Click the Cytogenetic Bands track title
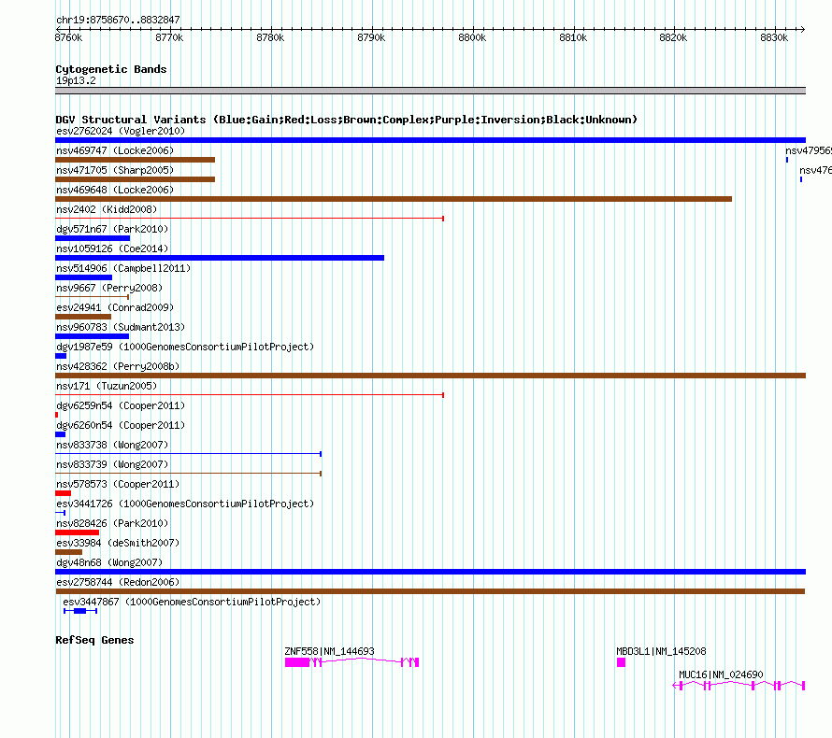The height and width of the screenshot is (738, 832). pyautogui.click(x=111, y=69)
